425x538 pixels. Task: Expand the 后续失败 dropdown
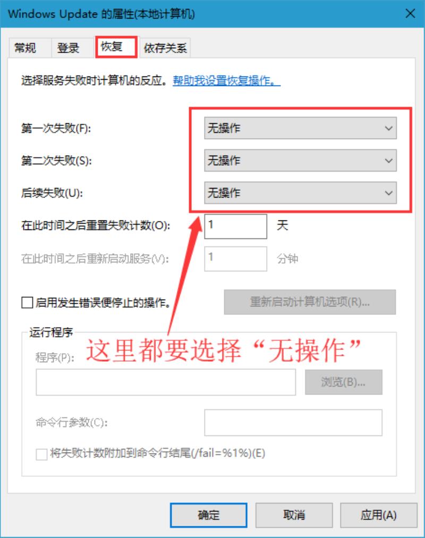point(300,192)
